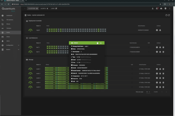The image size is (175, 116).
Task: Show info for the mgmt controller
Action: pos(157,30)
